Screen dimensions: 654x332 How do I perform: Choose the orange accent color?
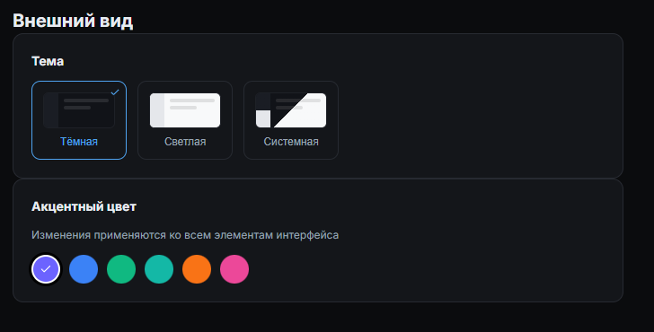click(x=197, y=269)
